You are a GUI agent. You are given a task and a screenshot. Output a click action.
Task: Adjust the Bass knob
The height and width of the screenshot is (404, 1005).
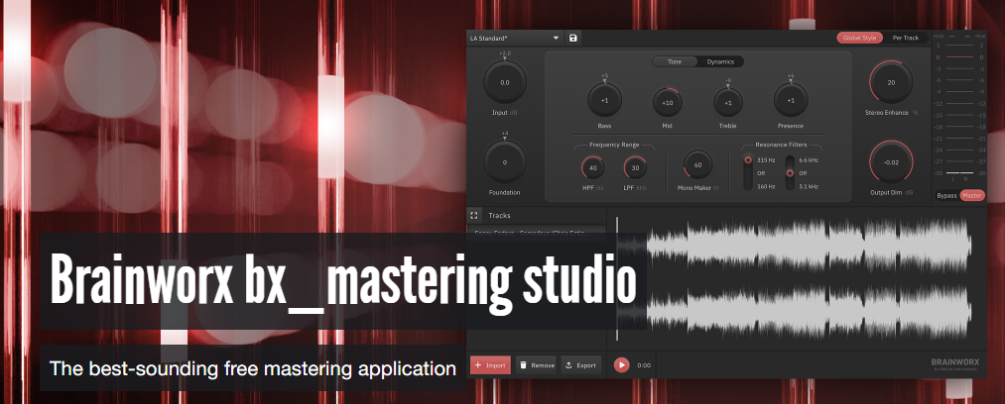click(604, 100)
